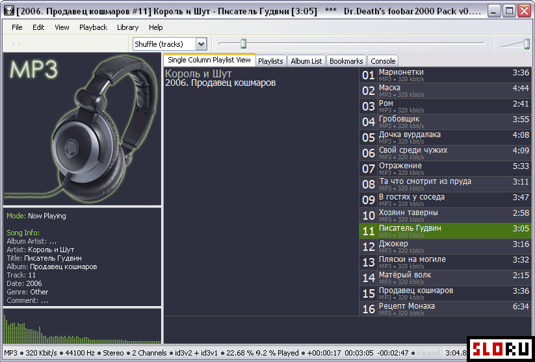Select track 10 Хозяин таверны
535x362 pixels.
point(445,215)
